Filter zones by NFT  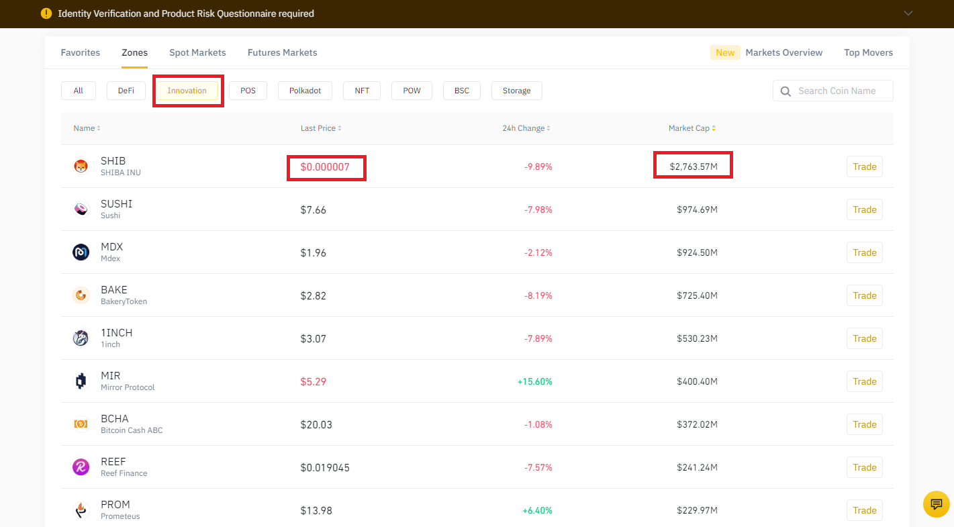coord(362,91)
